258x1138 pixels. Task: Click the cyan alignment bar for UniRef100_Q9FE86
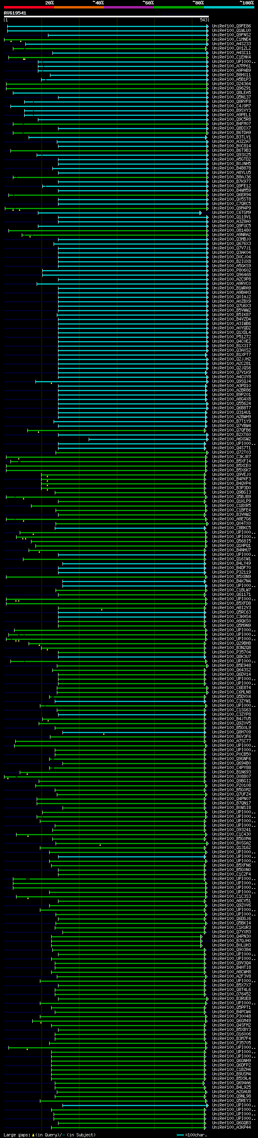pyautogui.click(x=108, y=26)
